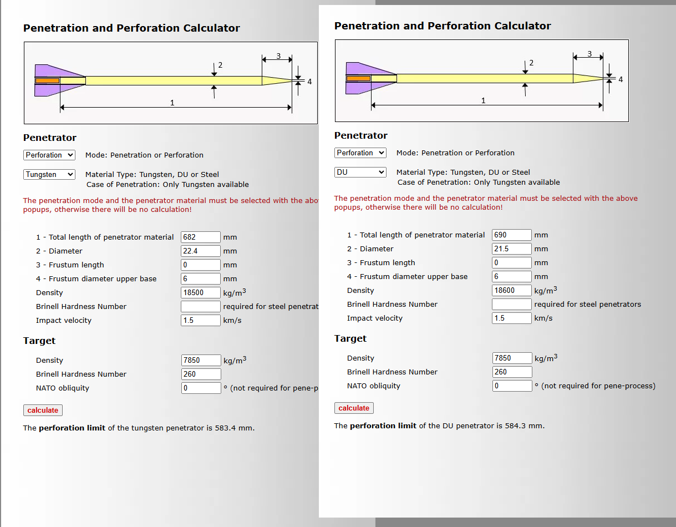Open Perforation mode dropdown in tungsten calculator
Image resolution: width=676 pixels, height=527 pixels.
pos(49,155)
